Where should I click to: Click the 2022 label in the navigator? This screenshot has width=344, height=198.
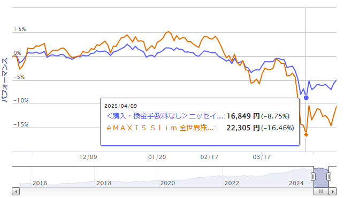pyautogui.click(x=232, y=183)
